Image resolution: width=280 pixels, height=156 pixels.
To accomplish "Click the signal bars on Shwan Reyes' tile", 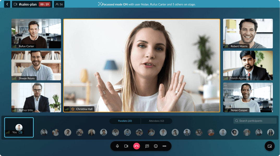I will [x=14, y=78].
